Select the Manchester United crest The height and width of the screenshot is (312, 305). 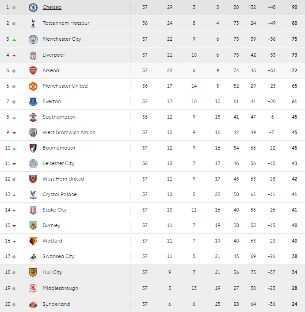33,86
